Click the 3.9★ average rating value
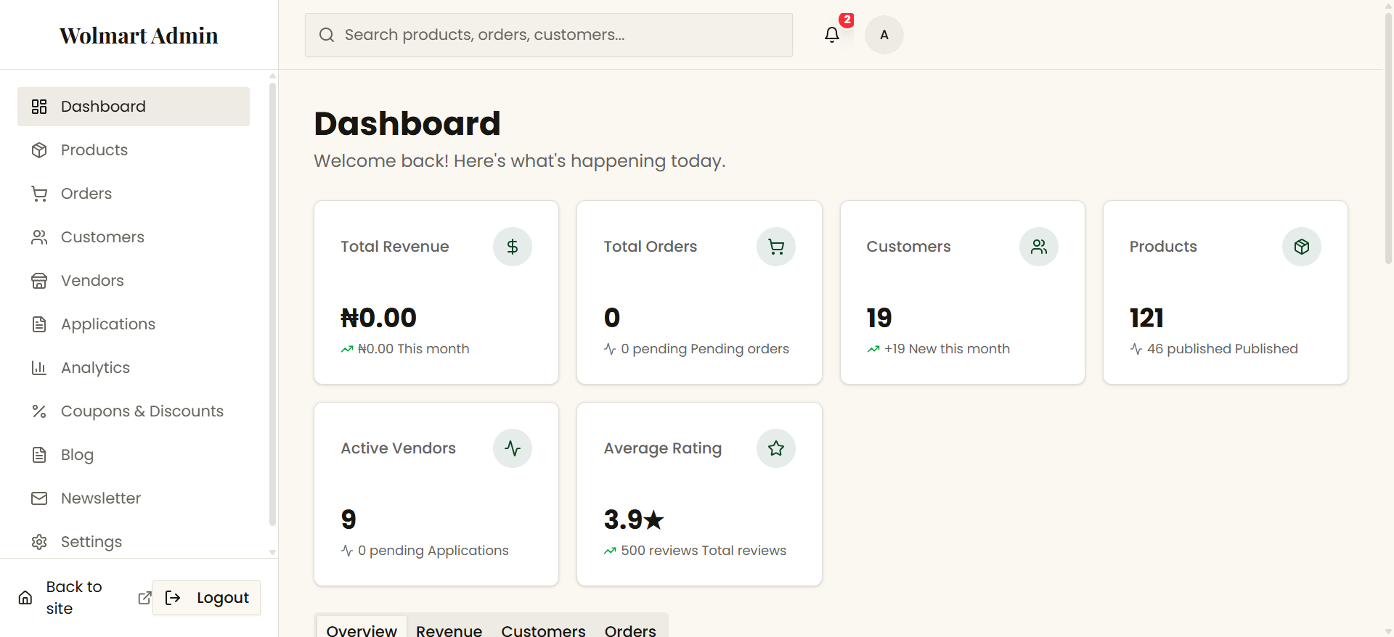Viewport: 1394px width, 637px height. [x=634, y=519]
